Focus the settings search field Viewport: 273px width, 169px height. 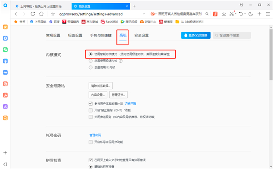232,36
